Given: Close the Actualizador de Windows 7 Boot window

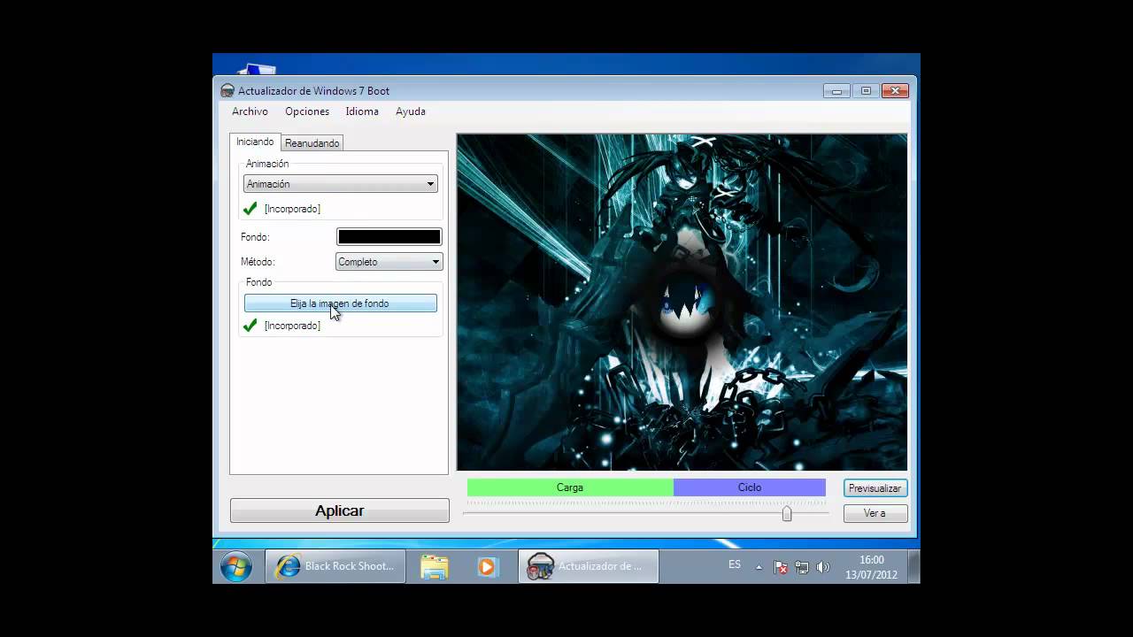Looking at the screenshot, I should point(896,91).
